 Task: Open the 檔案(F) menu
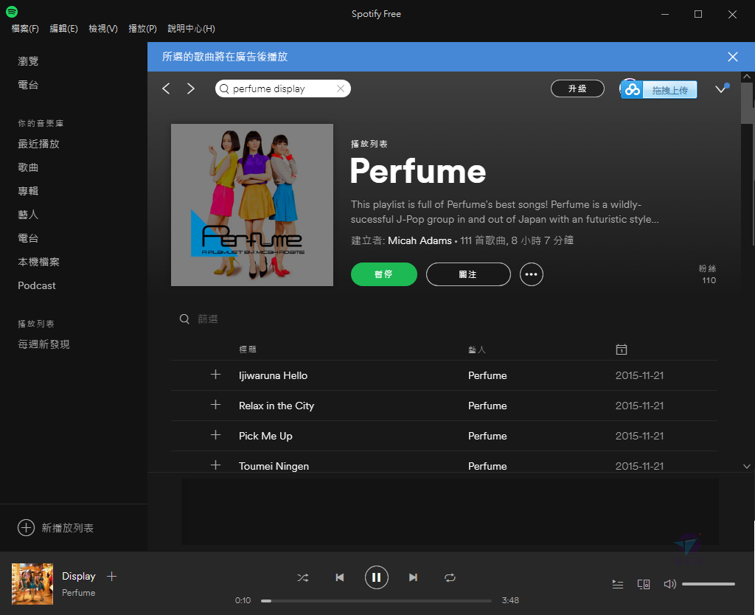tap(25, 29)
